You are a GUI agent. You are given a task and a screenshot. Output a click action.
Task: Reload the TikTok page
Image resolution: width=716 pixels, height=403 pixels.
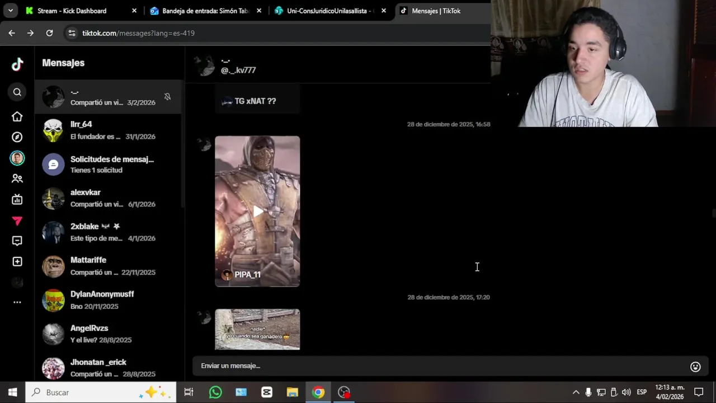pos(49,33)
